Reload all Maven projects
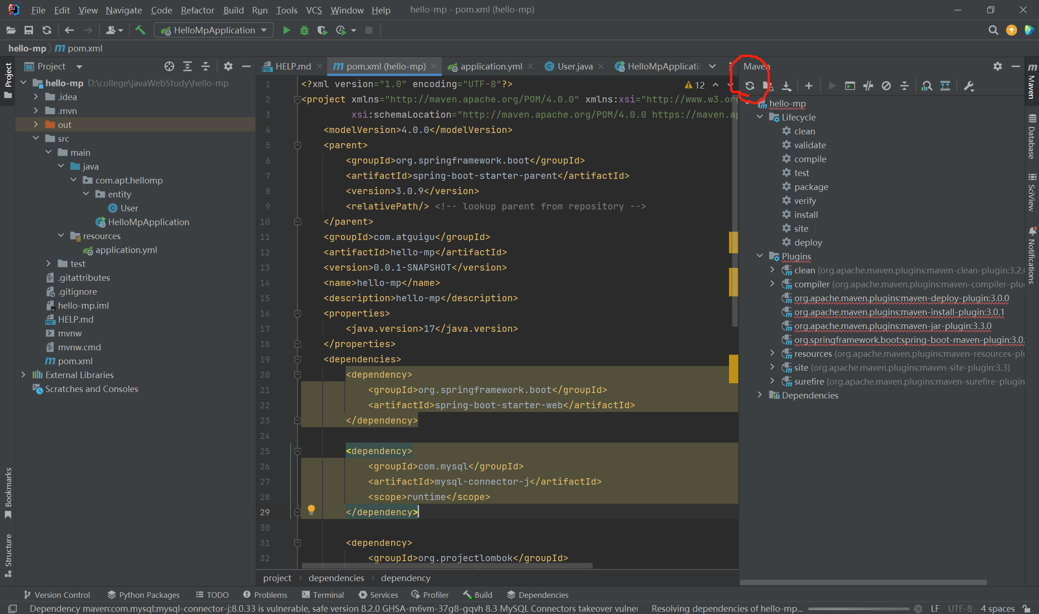Viewport: 1039px width, 614px height. pos(750,86)
